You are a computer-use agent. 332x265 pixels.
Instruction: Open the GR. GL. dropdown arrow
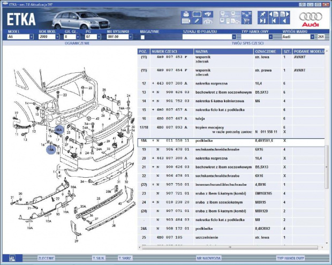78,37
